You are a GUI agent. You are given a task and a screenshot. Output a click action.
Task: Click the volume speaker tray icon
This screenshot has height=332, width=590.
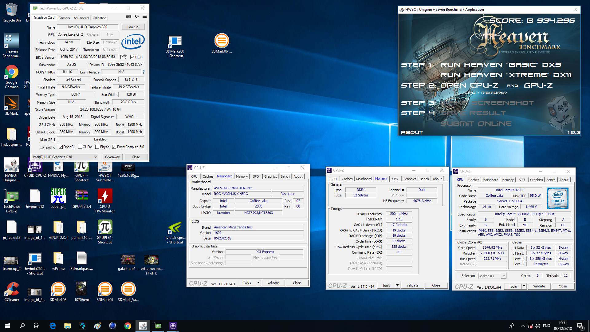[537, 326]
